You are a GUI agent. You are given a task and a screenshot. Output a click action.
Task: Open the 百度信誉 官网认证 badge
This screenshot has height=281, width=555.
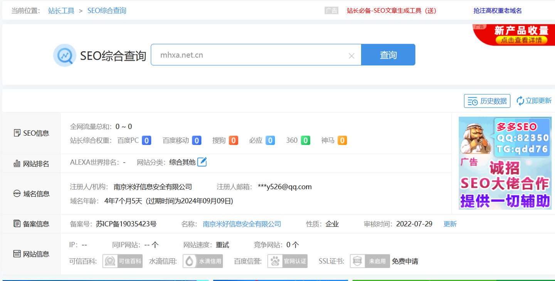point(288,261)
